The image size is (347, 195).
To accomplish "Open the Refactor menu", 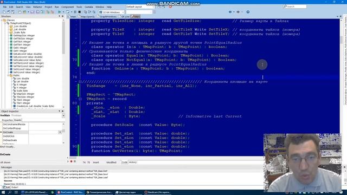I will [37, 7].
